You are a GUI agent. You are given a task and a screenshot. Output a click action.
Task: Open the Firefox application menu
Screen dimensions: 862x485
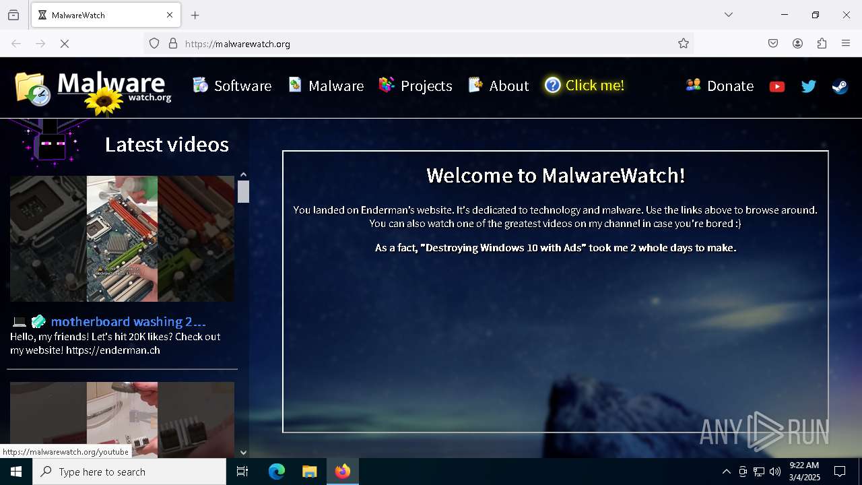pyautogui.click(x=846, y=44)
